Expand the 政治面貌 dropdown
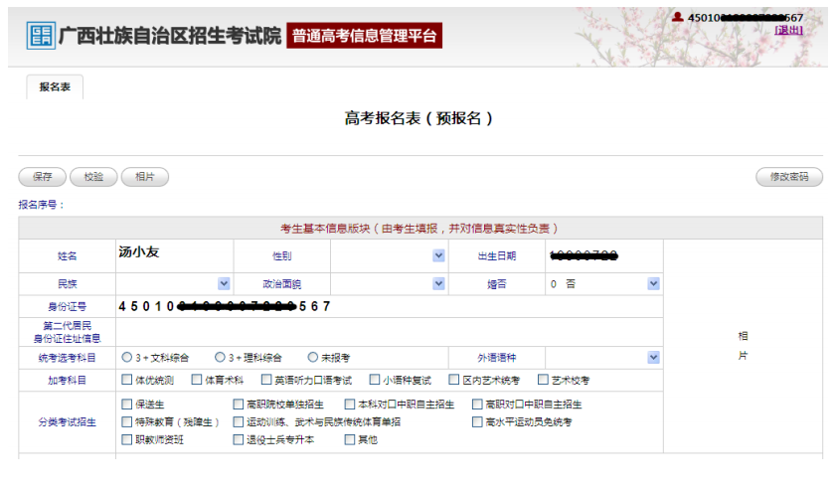This screenshot has height=490, width=834. tap(438, 283)
